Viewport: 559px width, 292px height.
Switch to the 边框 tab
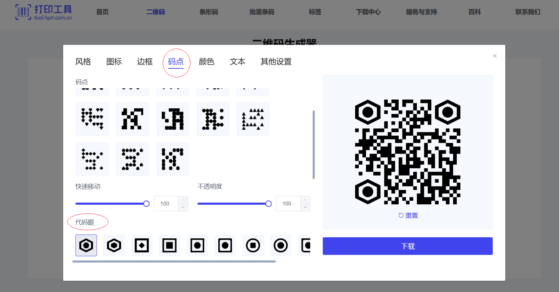(x=145, y=62)
